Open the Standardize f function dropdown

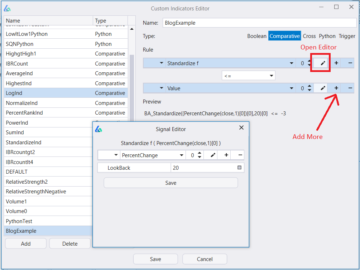pos(291,63)
